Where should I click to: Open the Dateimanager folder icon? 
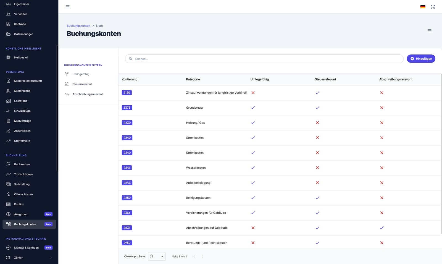(8, 34)
